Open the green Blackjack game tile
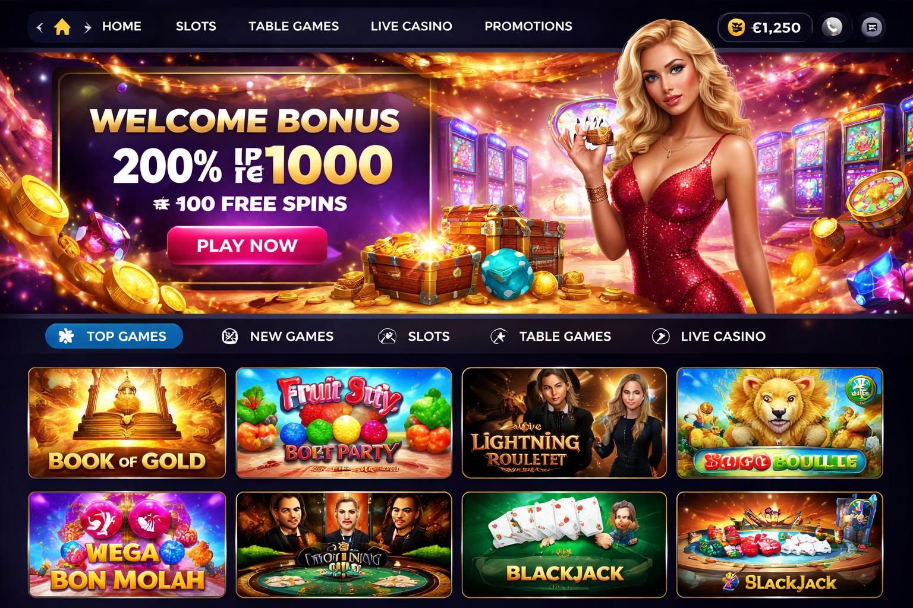Screen dimensions: 913x608 pyautogui.click(x=564, y=544)
